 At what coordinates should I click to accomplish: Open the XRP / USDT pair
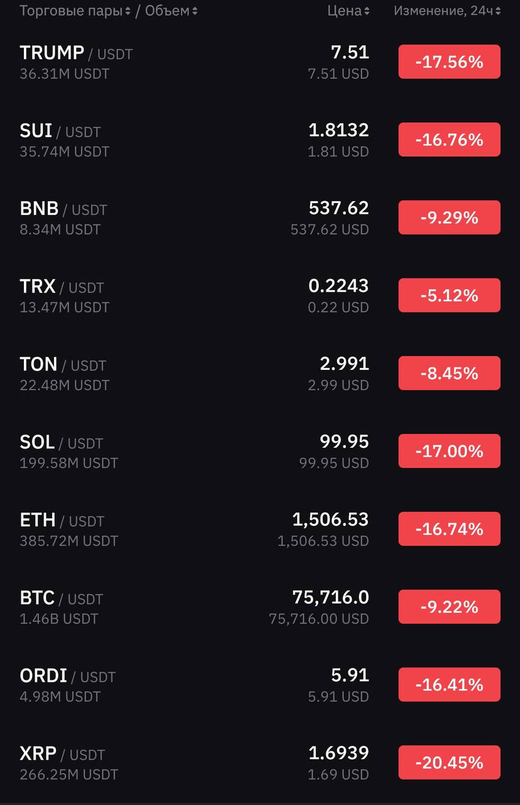click(x=260, y=762)
